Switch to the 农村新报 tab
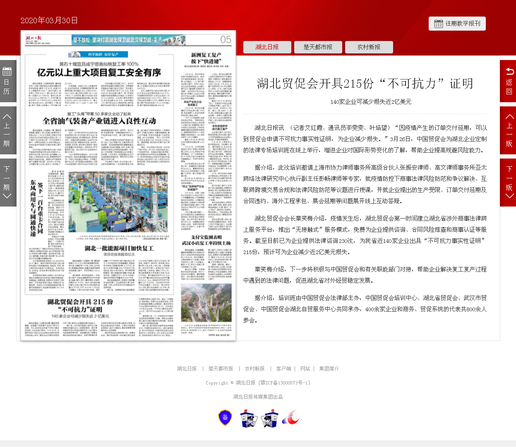Screen dimensions: 516x447 369,47
